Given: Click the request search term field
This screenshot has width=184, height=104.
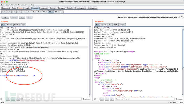Looking at the screenshot, I should [x=51, y=99].
